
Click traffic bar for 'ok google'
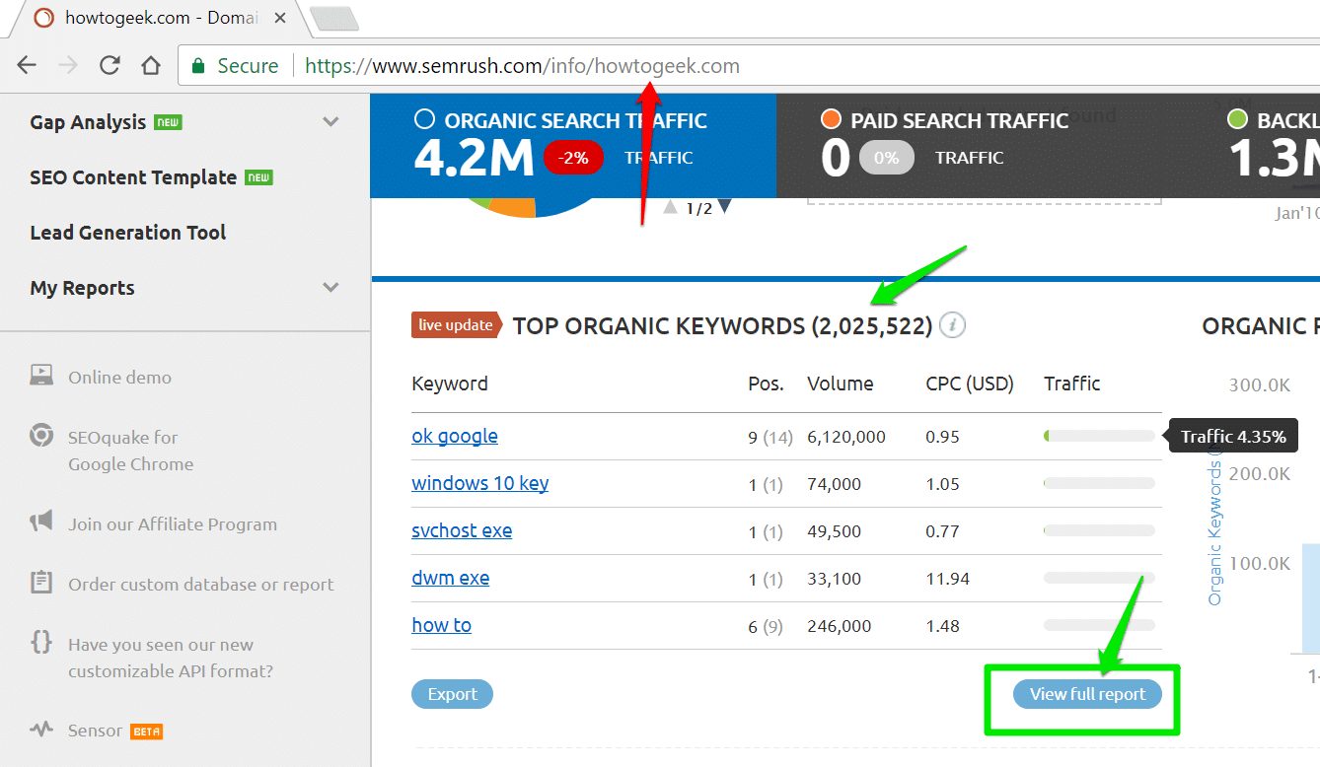point(1099,436)
